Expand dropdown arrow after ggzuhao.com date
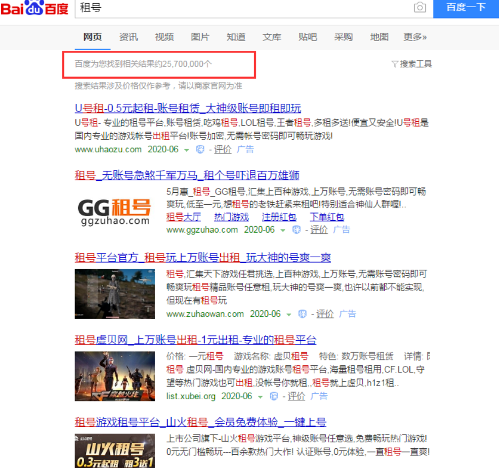499x468 pixels. pyautogui.click(x=283, y=230)
